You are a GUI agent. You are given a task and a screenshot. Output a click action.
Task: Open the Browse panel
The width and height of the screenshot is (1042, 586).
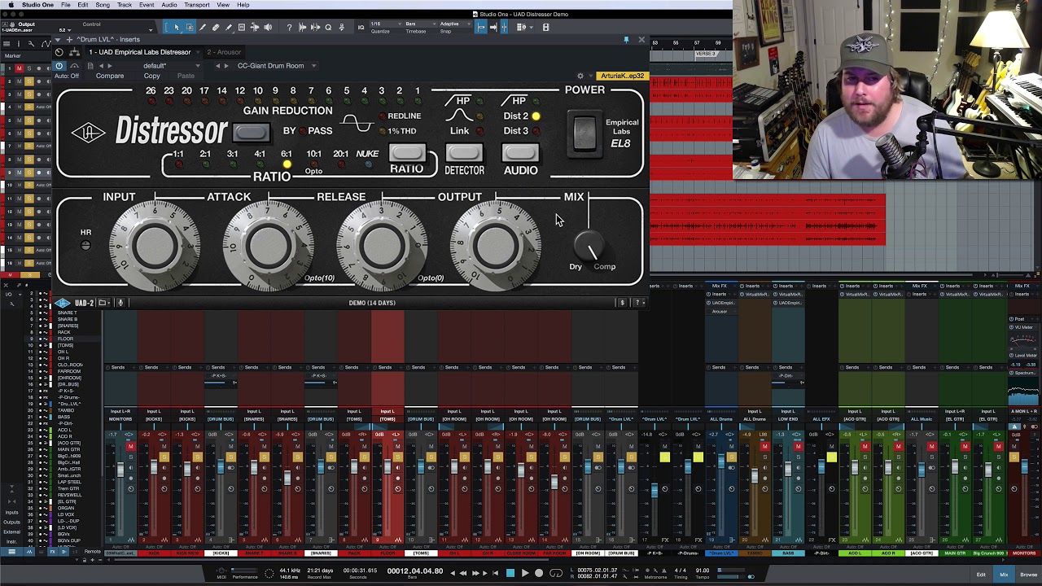click(x=1028, y=575)
